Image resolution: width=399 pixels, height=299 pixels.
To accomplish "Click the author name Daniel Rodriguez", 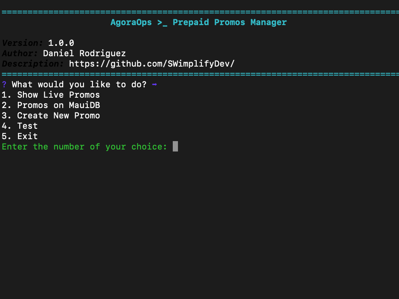I will [x=84, y=53].
